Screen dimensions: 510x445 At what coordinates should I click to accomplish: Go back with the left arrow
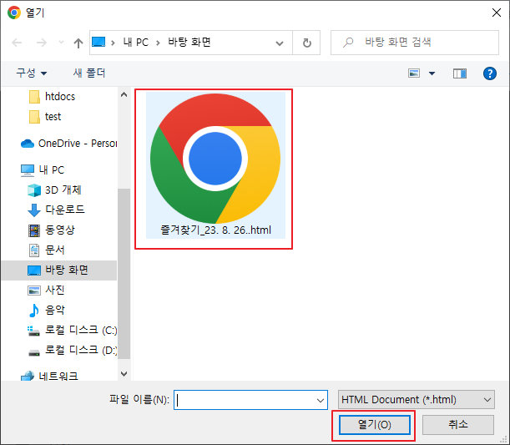click(x=17, y=43)
